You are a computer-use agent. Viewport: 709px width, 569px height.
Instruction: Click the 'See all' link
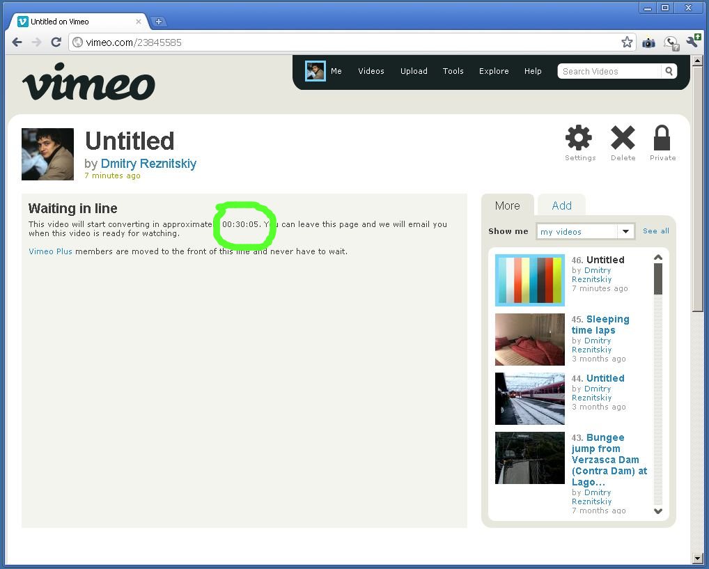pyautogui.click(x=655, y=231)
